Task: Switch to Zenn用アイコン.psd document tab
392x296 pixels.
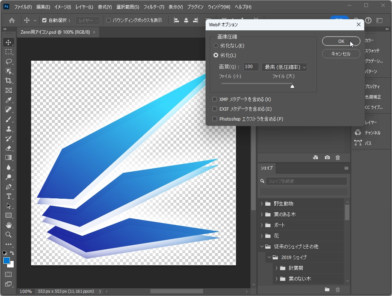Action: [x=56, y=32]
